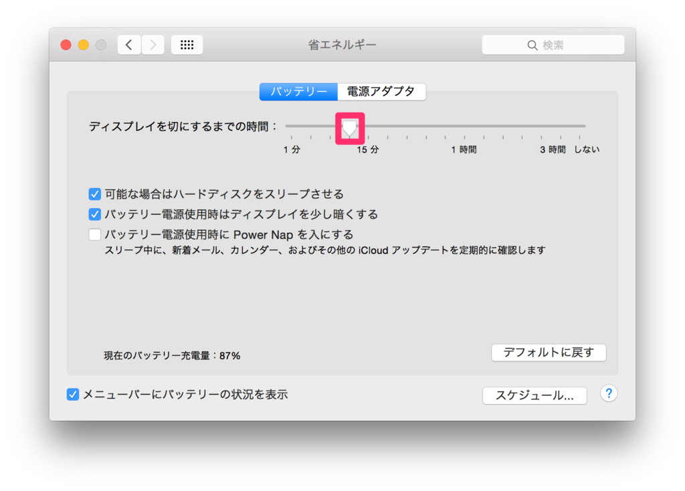Show all preferences via grid icon
The width and height of the screenshot is (685, 491).
pos(187,45)
